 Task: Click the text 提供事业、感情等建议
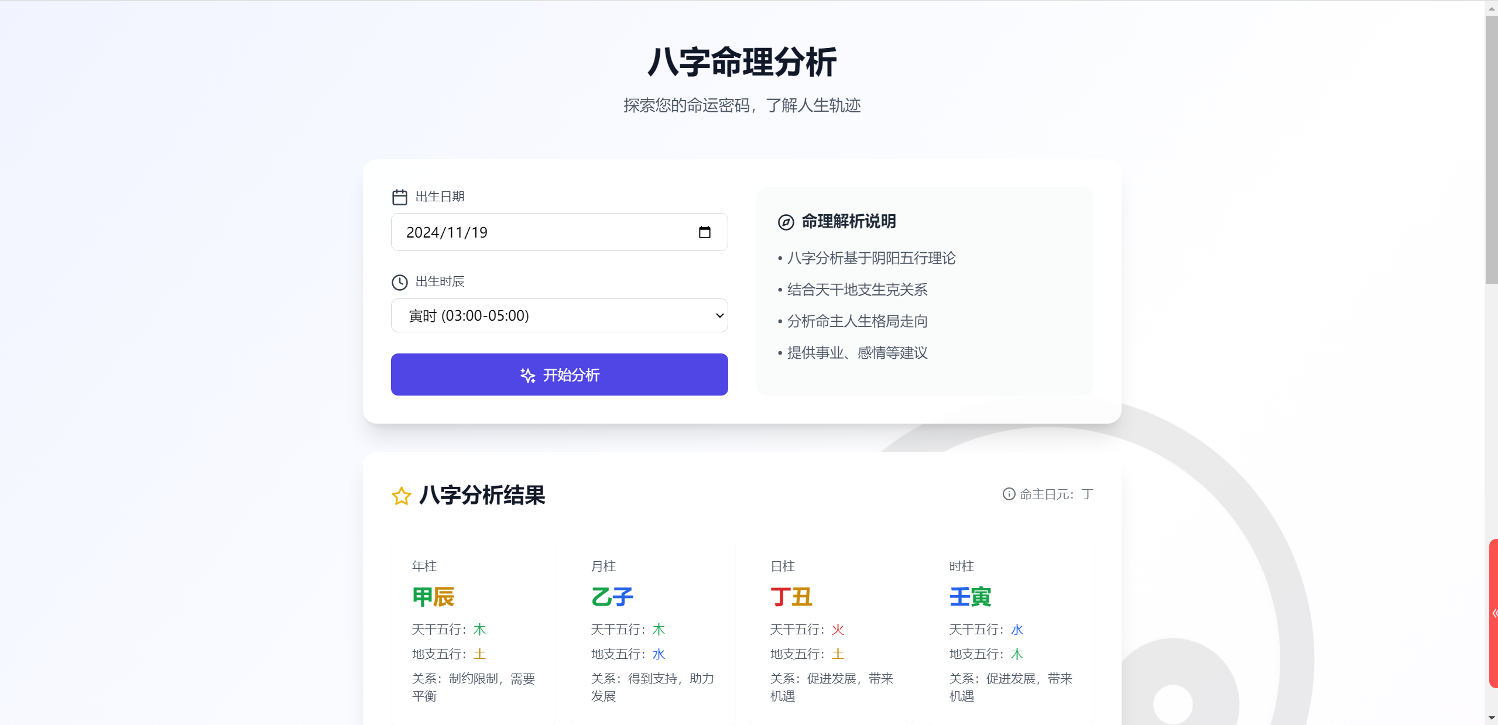coord(857,353)
